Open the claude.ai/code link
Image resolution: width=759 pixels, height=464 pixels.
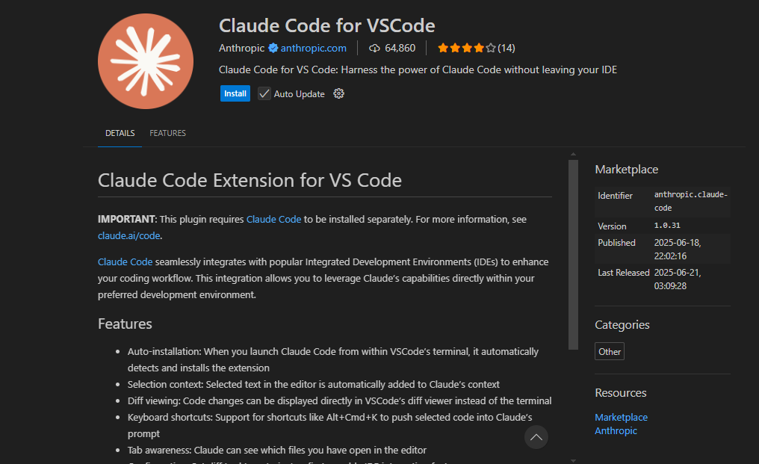[128, 235]
